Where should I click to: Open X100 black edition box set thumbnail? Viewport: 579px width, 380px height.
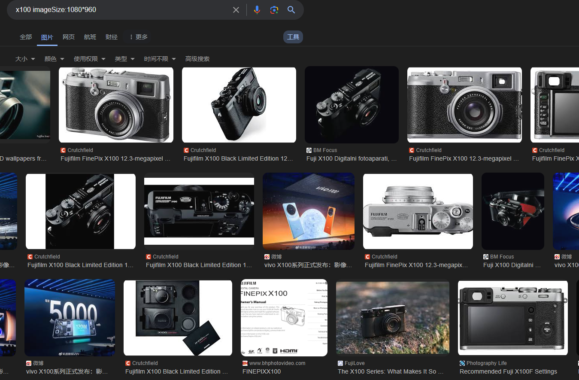(x=178, y=318)
